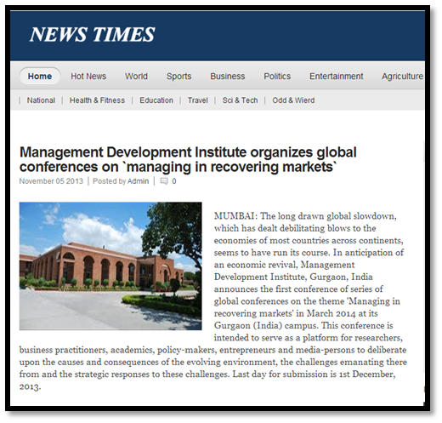
Task: Open the Home tab
Action: (x=40, y=76)
